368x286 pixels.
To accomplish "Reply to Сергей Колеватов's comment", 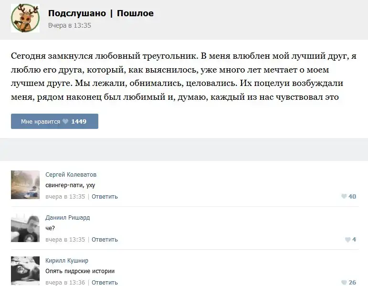I will [105, 197].
